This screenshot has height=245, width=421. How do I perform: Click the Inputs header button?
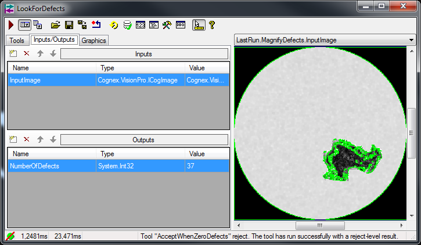pyautogui.click(x=144, y=53)
